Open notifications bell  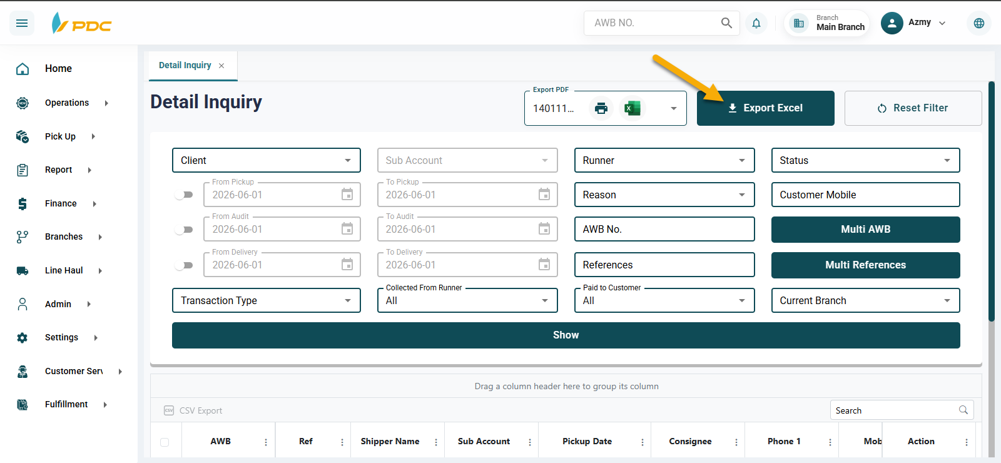(x=756, y=23)
